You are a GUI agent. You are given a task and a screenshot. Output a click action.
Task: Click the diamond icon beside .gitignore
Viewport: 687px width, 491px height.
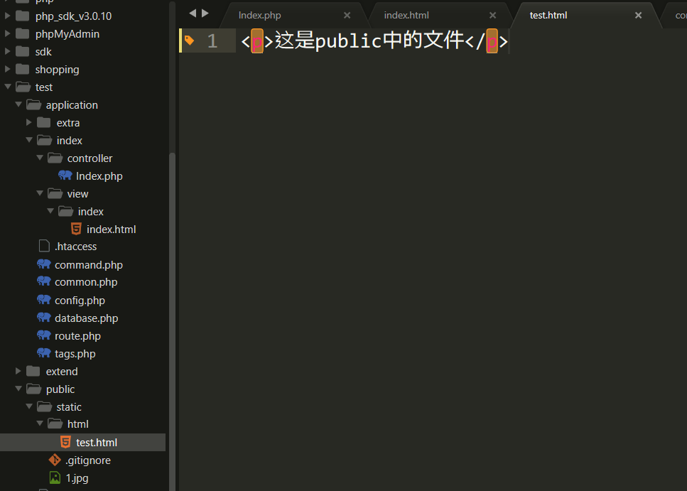55,460
